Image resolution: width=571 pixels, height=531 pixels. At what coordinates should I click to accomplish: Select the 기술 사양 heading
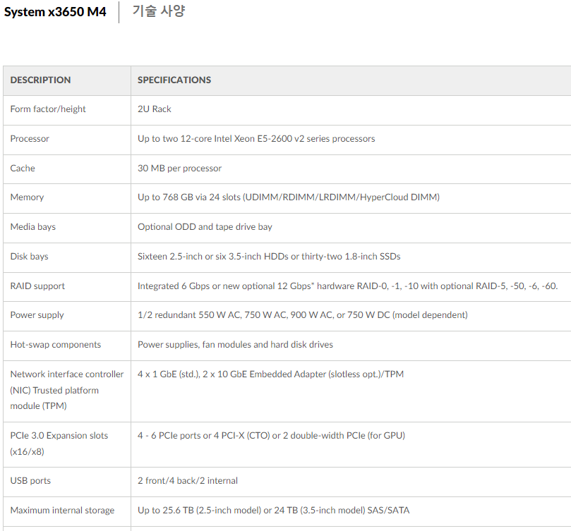(159, 11)
